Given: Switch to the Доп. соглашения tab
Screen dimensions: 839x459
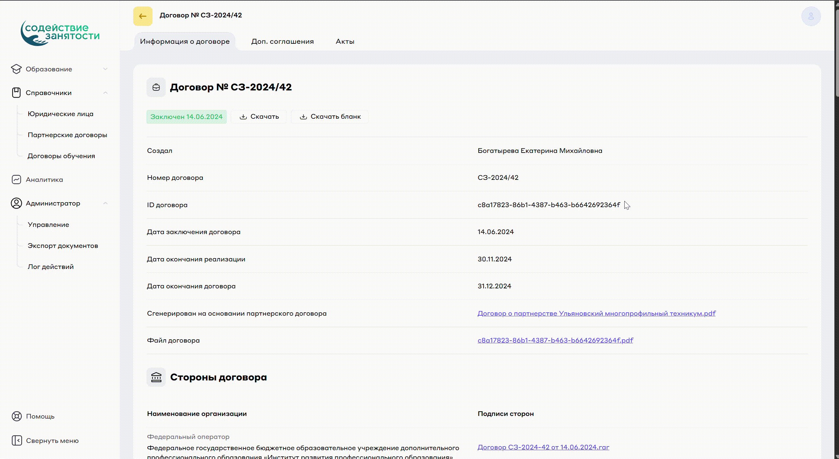Looking at the screenshot, I should 282,41.
